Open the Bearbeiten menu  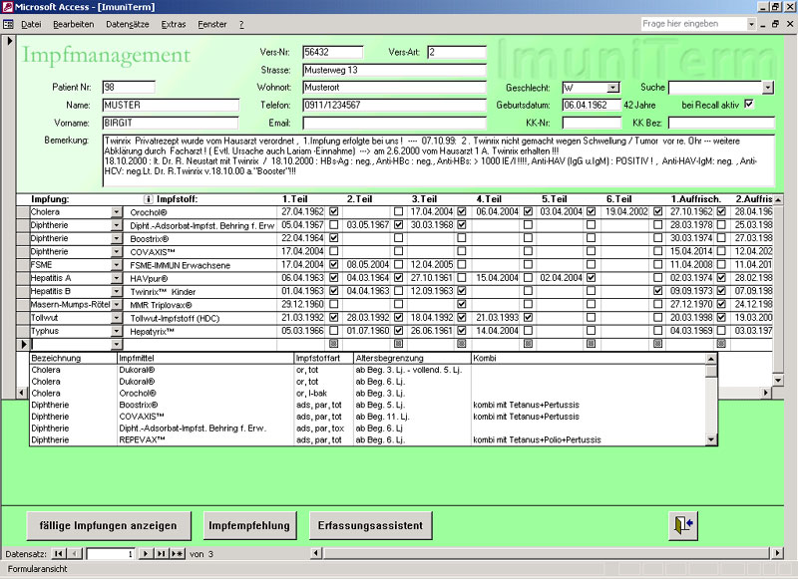tap(73, 24)
